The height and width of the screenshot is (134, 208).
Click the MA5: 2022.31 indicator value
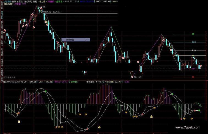(x=71, y=1)
